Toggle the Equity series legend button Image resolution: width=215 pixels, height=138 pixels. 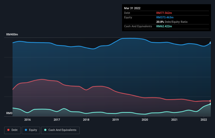click(31, 130)
